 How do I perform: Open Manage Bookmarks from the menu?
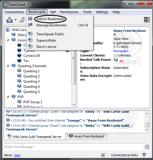tap(51, 25)
